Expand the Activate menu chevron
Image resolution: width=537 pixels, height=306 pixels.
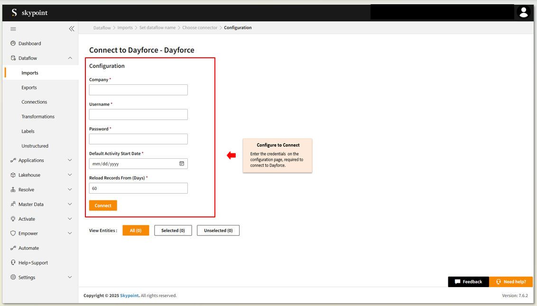(x=70, y=219)
